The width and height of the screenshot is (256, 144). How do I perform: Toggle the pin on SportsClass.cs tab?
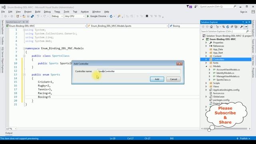point(24,22)
